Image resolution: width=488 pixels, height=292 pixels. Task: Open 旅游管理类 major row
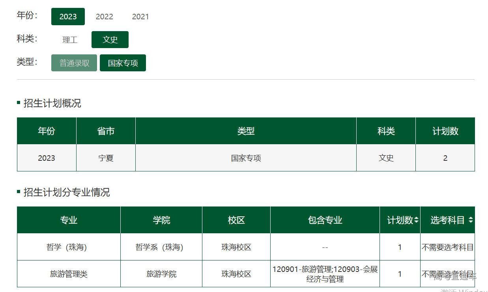pos(69,274)
